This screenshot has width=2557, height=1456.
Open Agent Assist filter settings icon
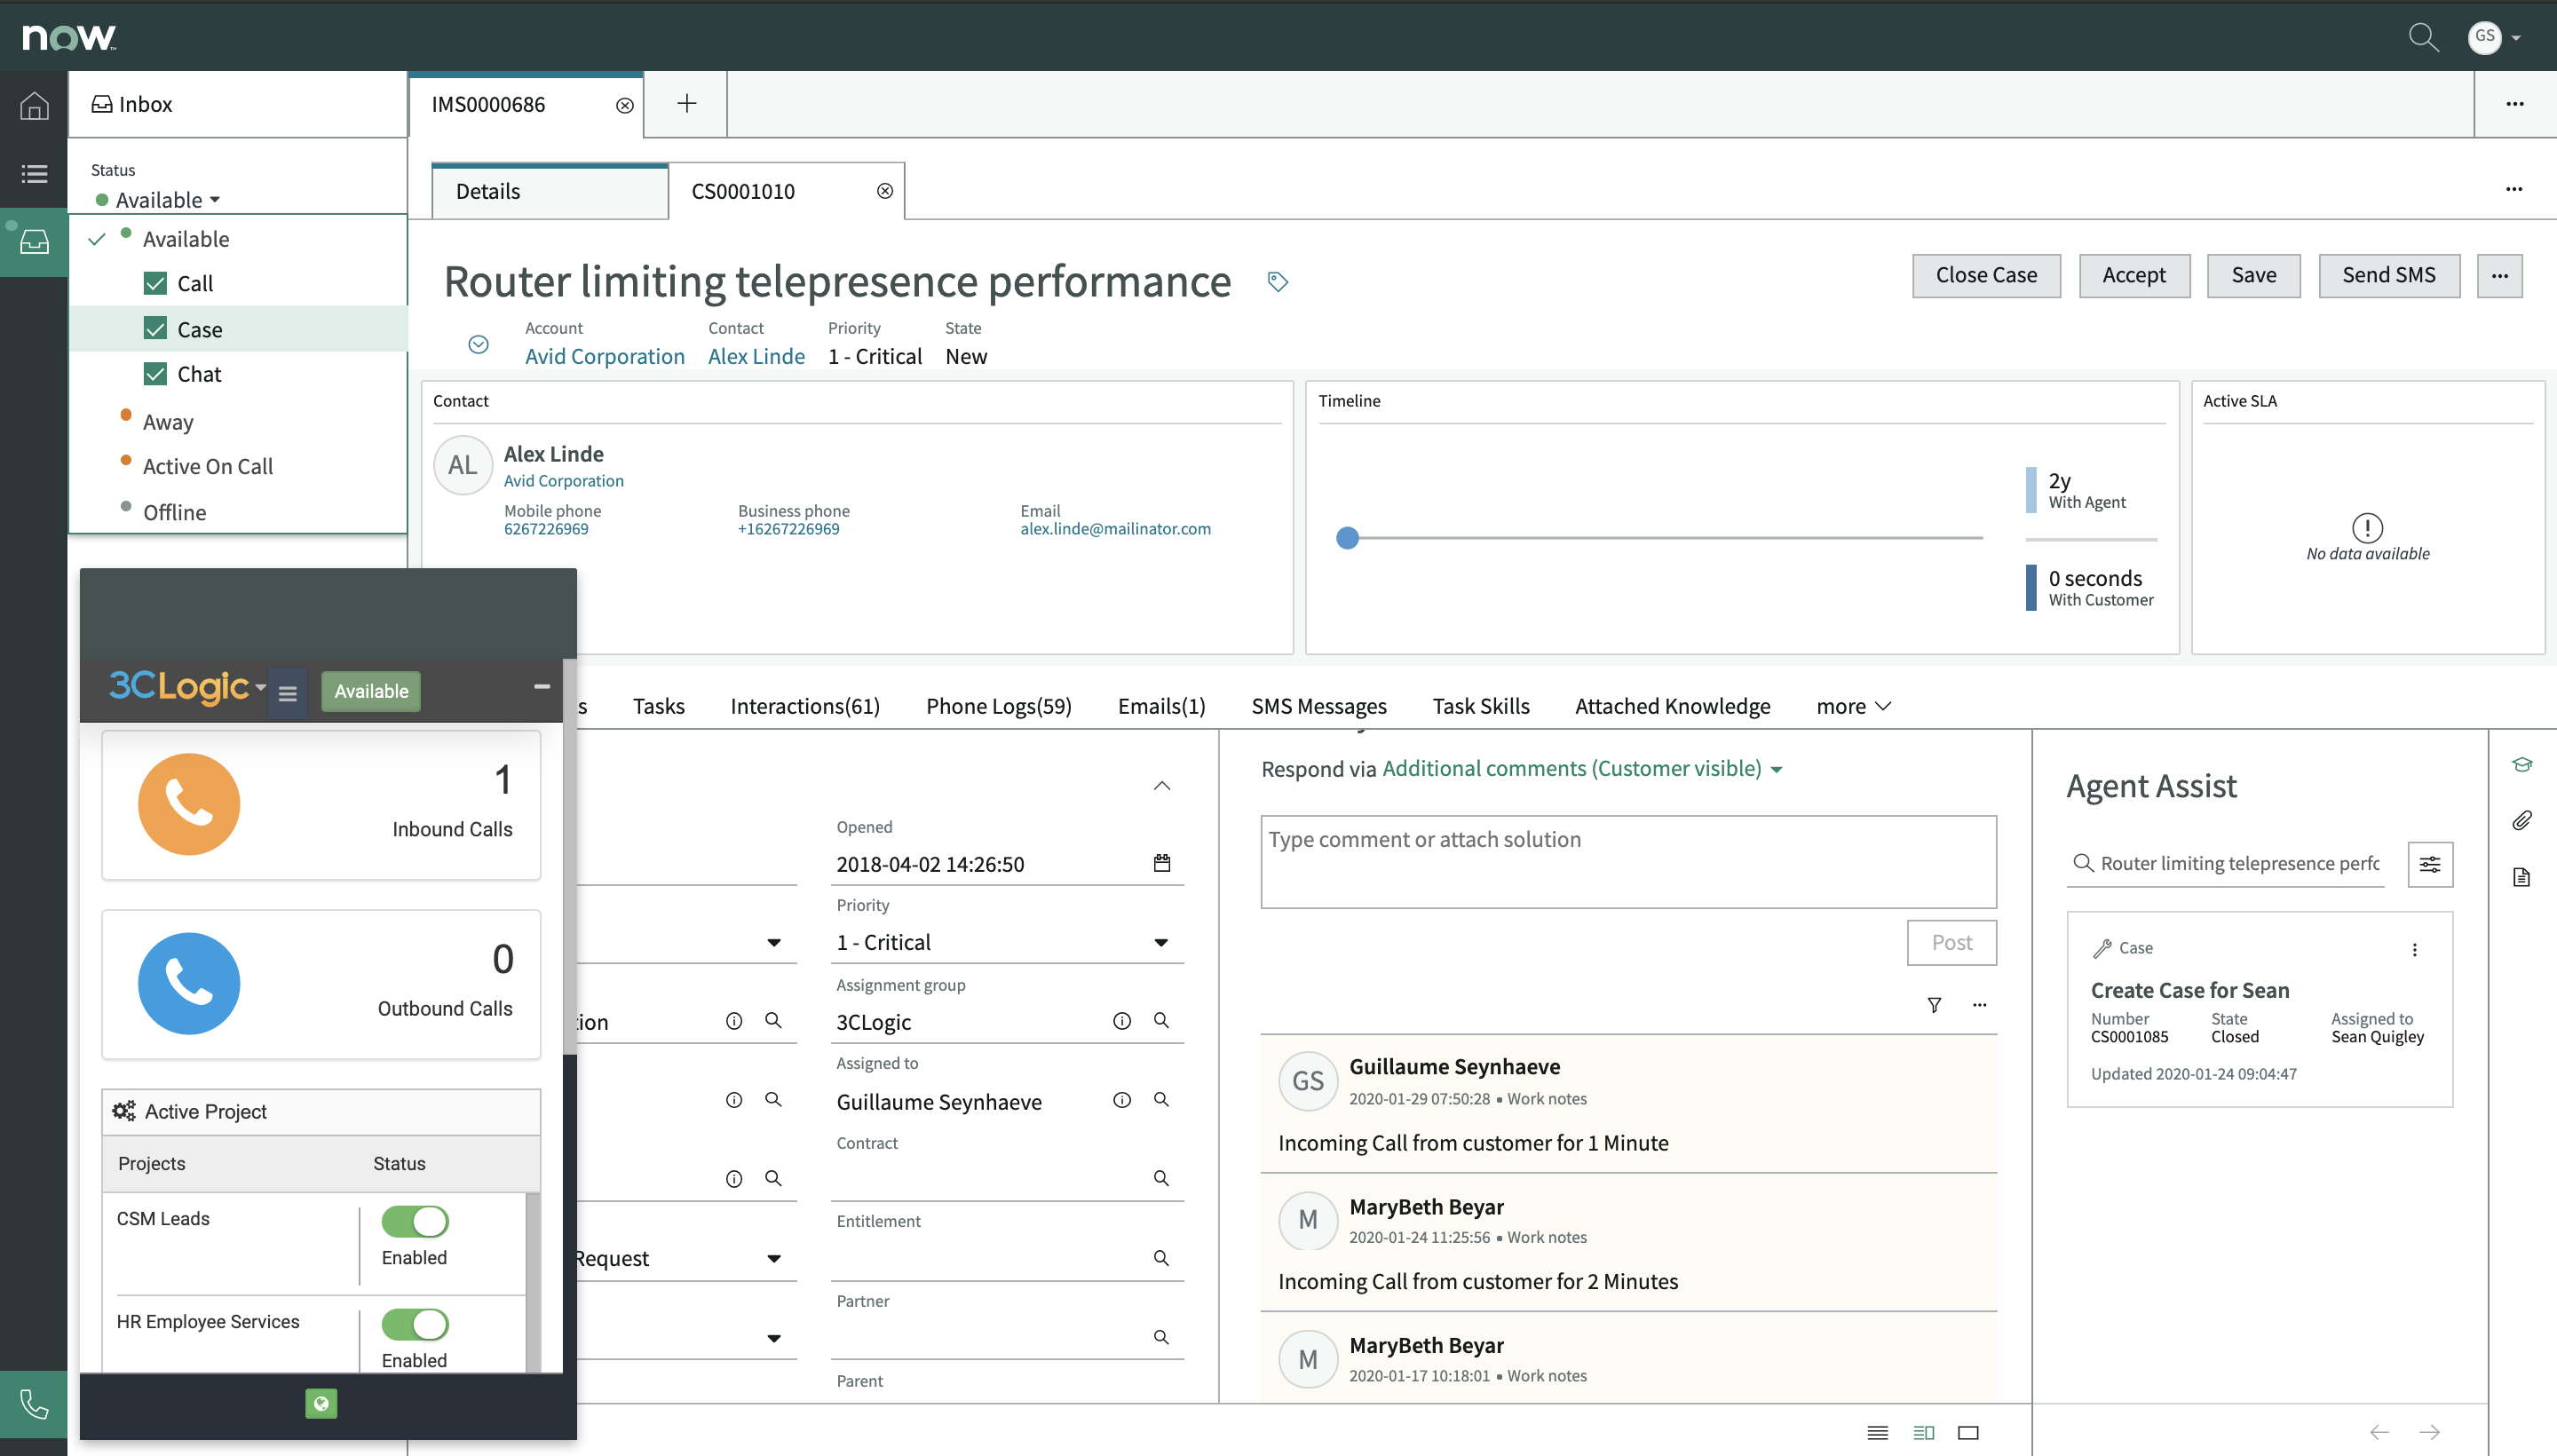pos(2429,864)
